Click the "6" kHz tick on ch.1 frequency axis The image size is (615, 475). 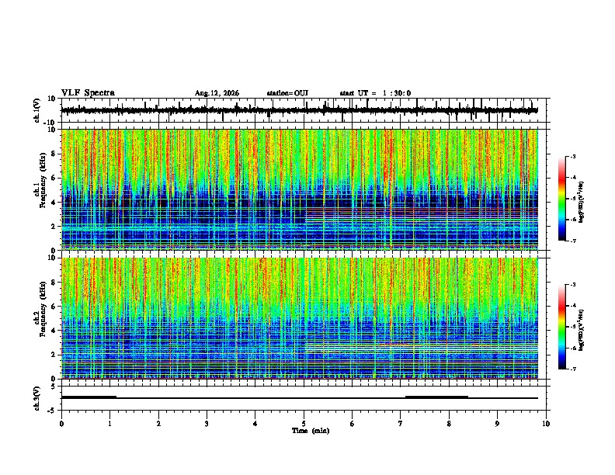[x=54, y=179]
